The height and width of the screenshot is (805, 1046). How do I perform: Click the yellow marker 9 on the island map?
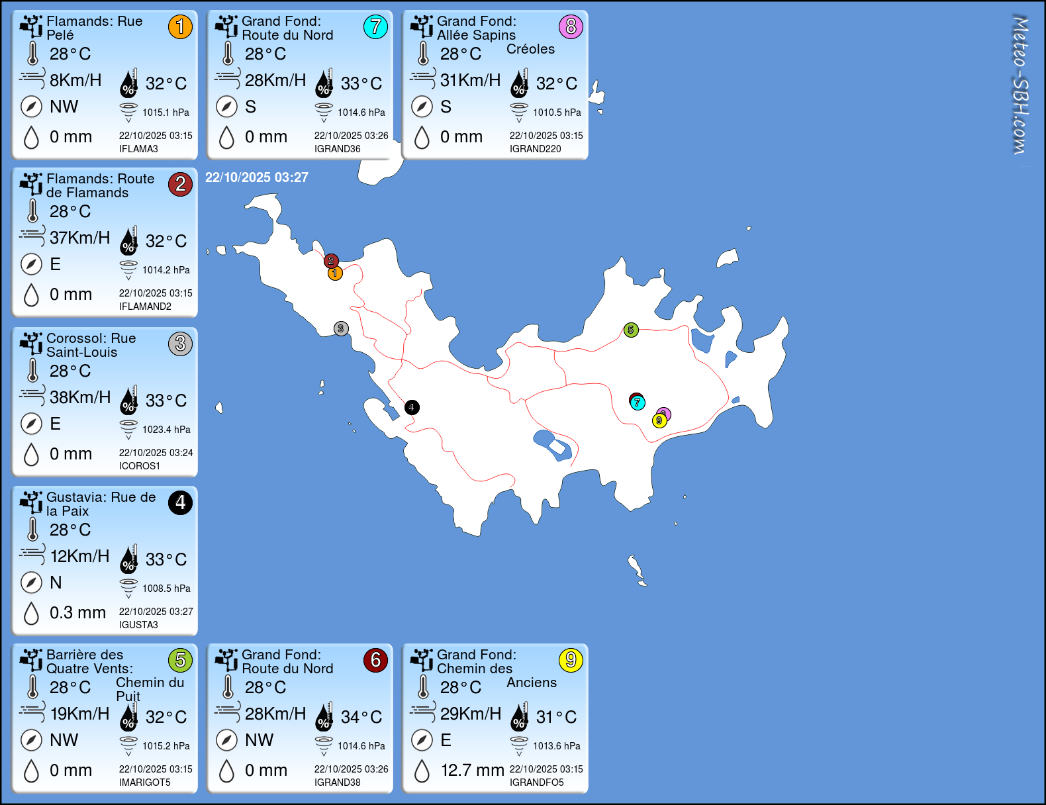coord(659,421)
